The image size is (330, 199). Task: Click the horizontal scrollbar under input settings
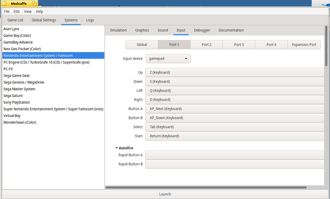(214, 187)
